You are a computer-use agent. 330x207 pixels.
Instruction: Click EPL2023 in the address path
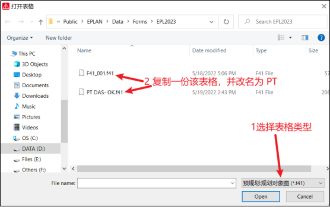166,22
